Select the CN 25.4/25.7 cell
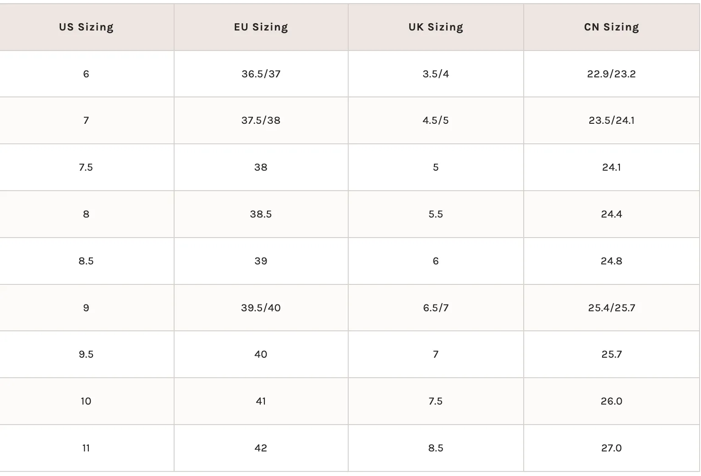The height and width of the screenshot is (476, 701). [x=612, y=308]
